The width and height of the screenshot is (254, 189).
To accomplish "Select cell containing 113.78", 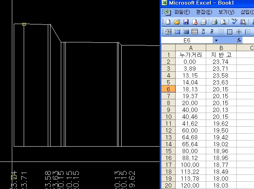I will click(190, 178).
